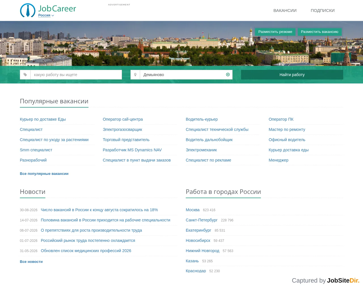This screenshot has width=363, height=289.
Task: Select Специалист по рекламе link
Action: point(208,160)
